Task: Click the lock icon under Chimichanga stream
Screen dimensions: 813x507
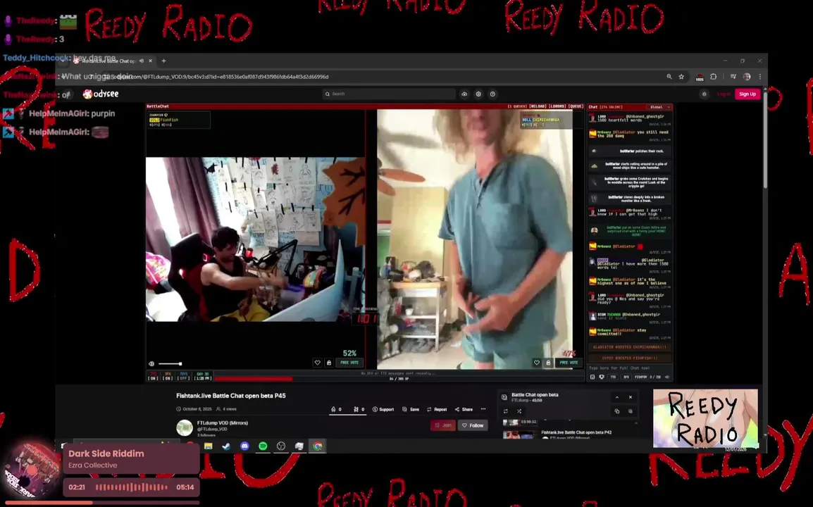Action: 548,363
